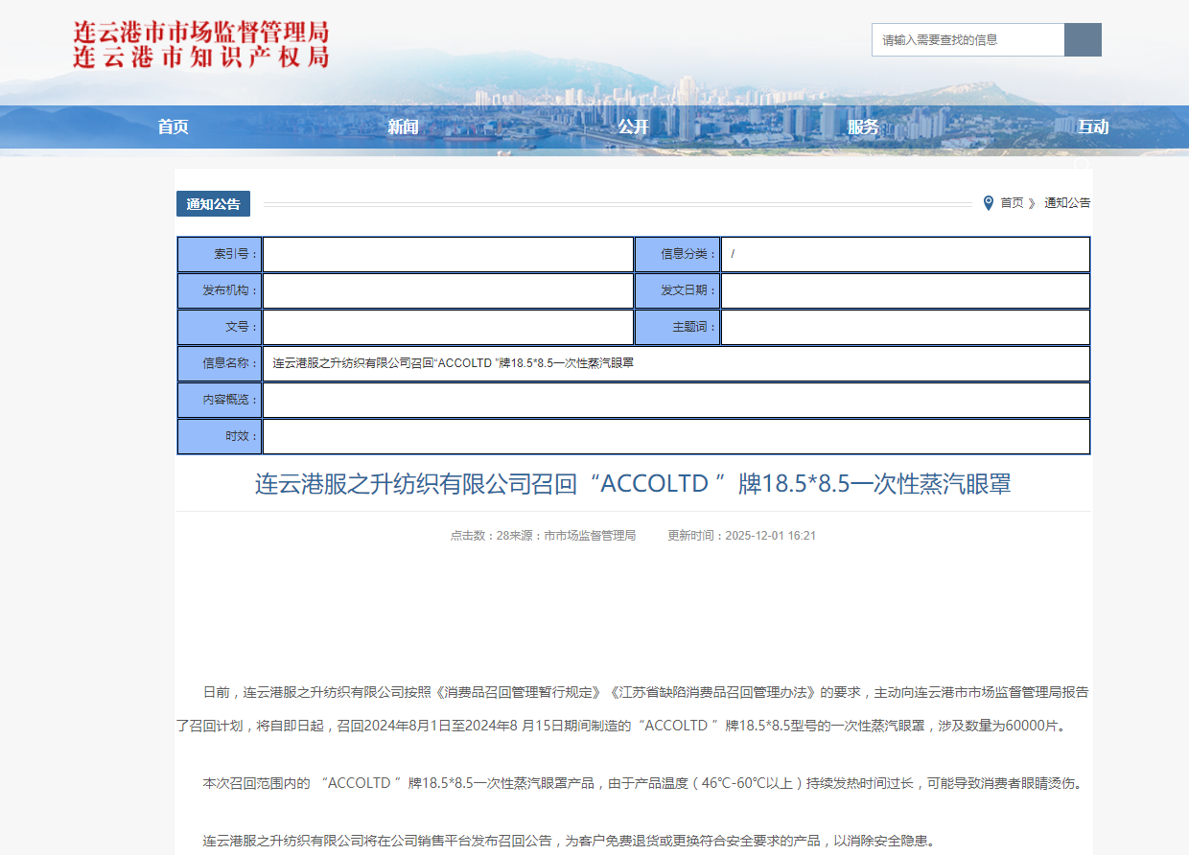Click the large article headline about ACCOLTD recall

(633, 483)
